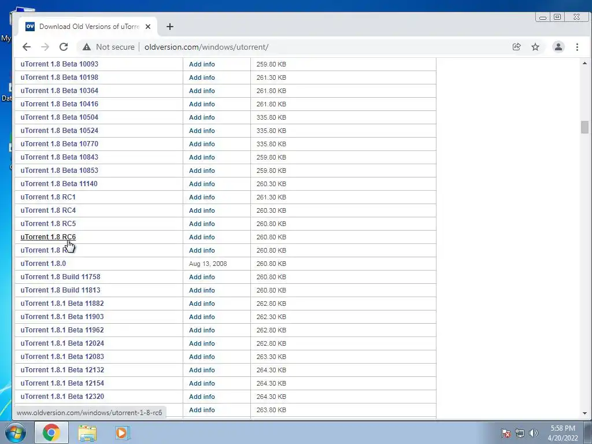Click Chrome icon in the taskbar
This screenshot has width=592, height=444.
pos(51,432)
